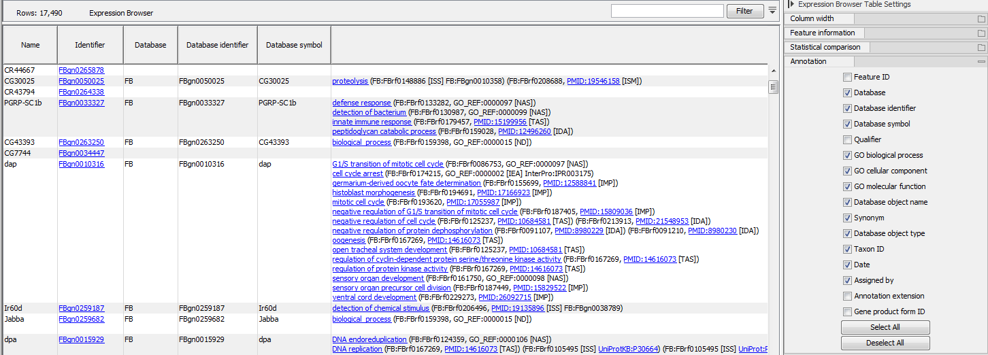Image resolution: width=988 pixels, height=355 pixels.
Task: Uncheck the GO biological process checkbox
Action: click(847, 156)
